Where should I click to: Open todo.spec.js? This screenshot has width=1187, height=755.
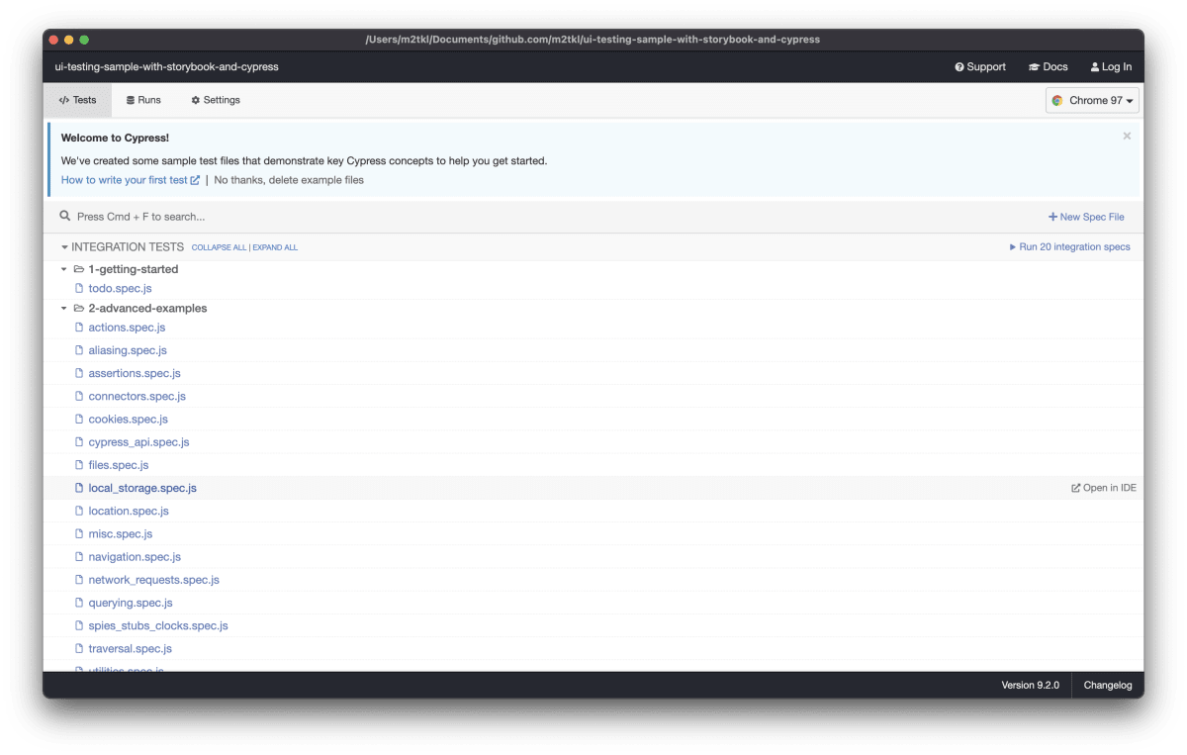coord(120,289)
